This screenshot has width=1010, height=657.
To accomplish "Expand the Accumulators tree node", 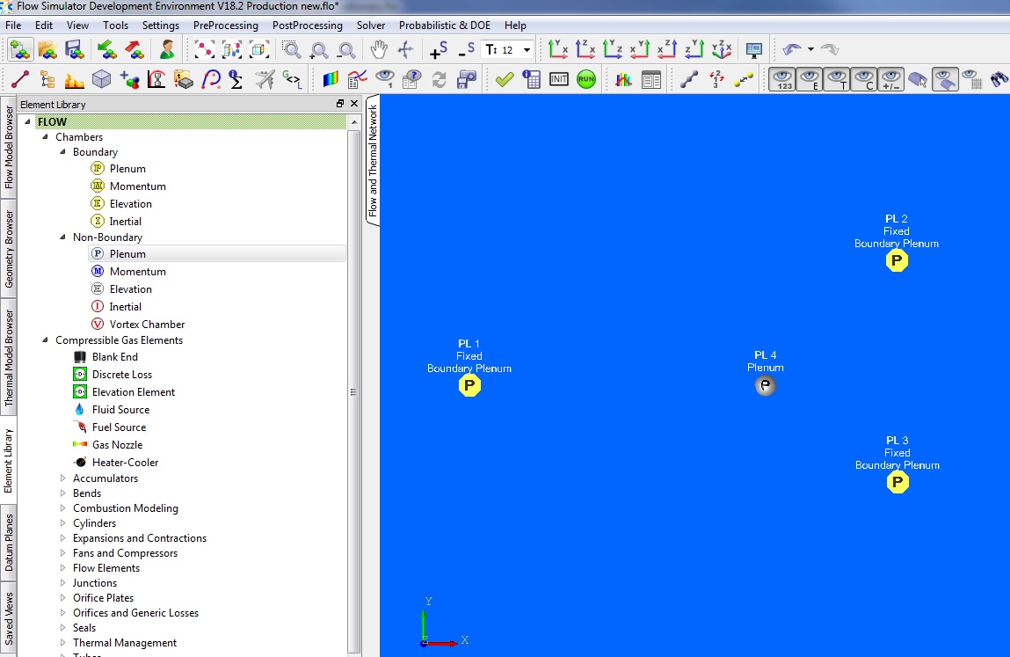I will [x=62, y=478].
